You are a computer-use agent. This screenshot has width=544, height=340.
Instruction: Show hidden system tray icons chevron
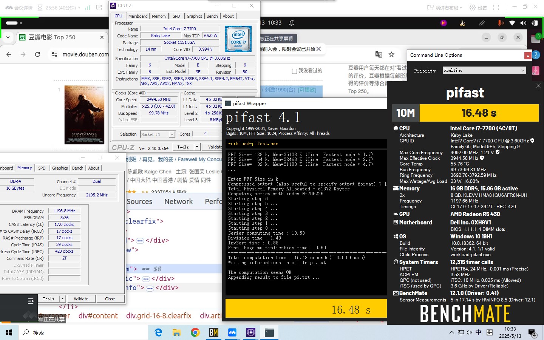coord(451,332)
